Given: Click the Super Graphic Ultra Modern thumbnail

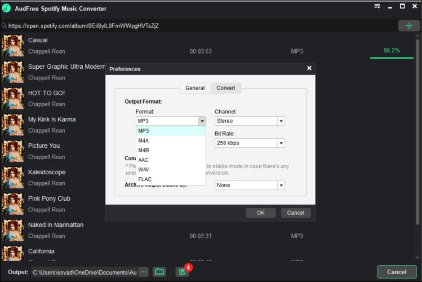Looking at the screenshot, I should [x=12, y=72].
